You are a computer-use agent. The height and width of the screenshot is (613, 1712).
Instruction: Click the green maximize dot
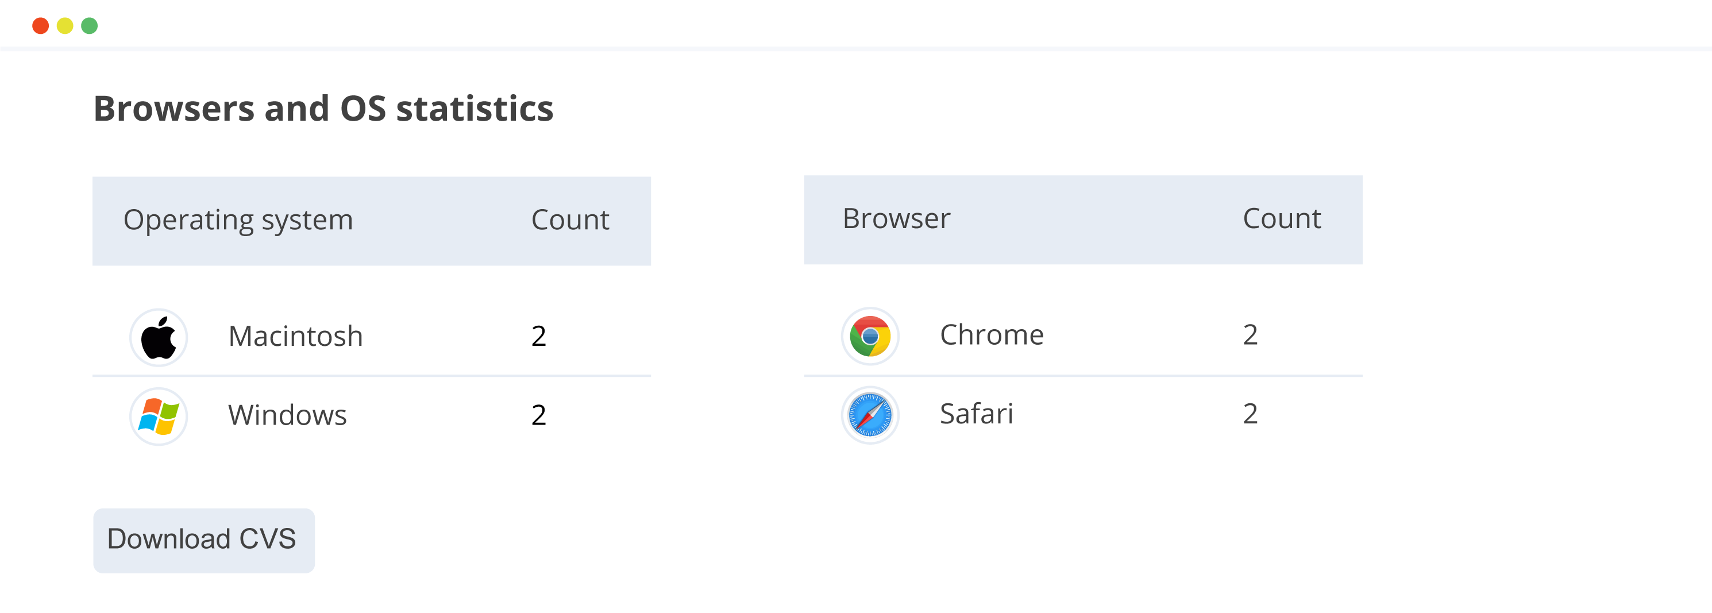pos(90,25)
